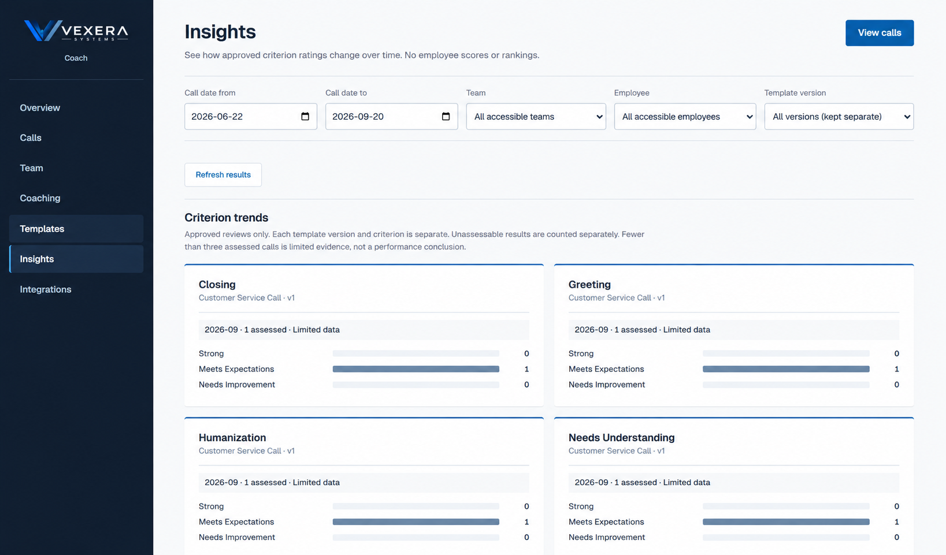946x555 pixels.
Task: Open calendar picker for Call date from
Action: [305, 117]
